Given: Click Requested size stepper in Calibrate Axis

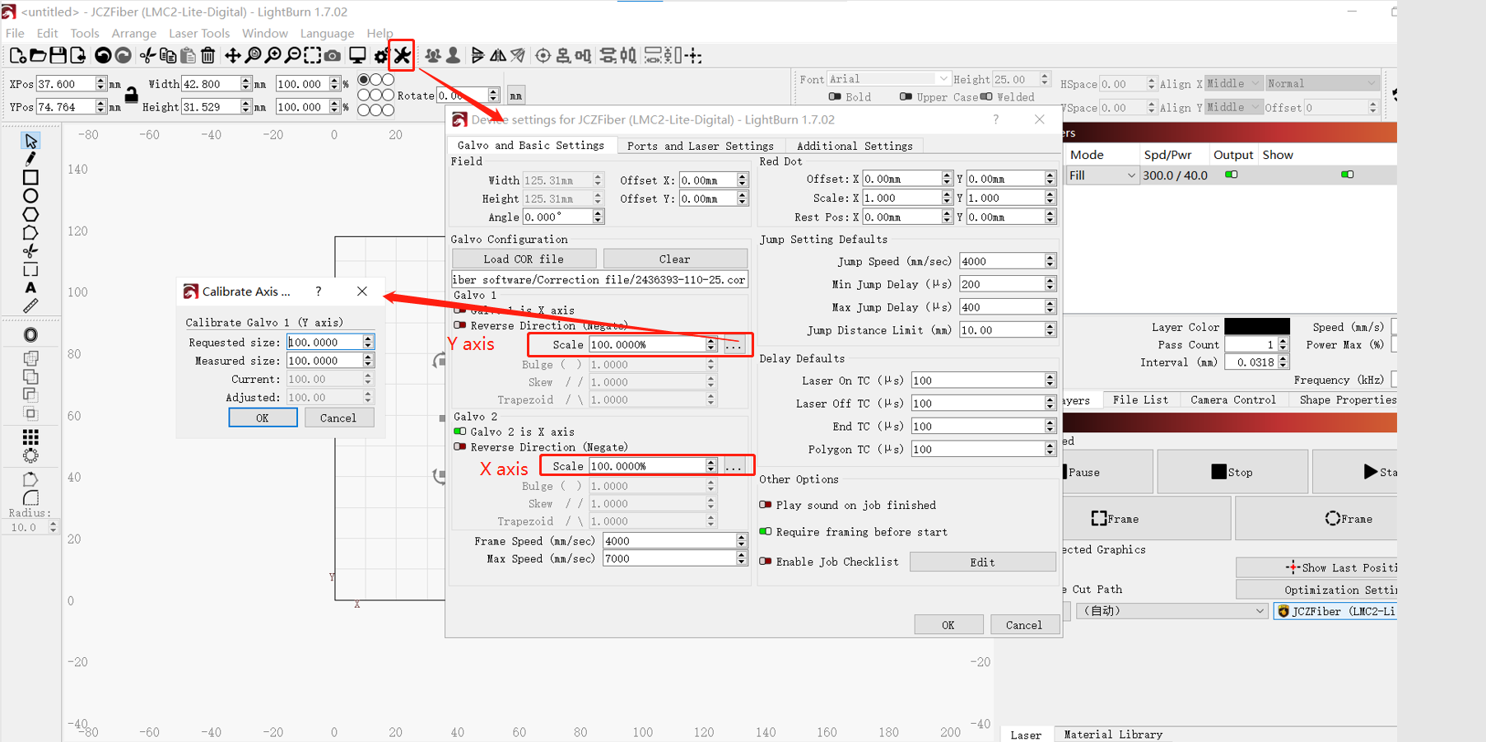Looking at the screenshot, I should pos(368,343).
